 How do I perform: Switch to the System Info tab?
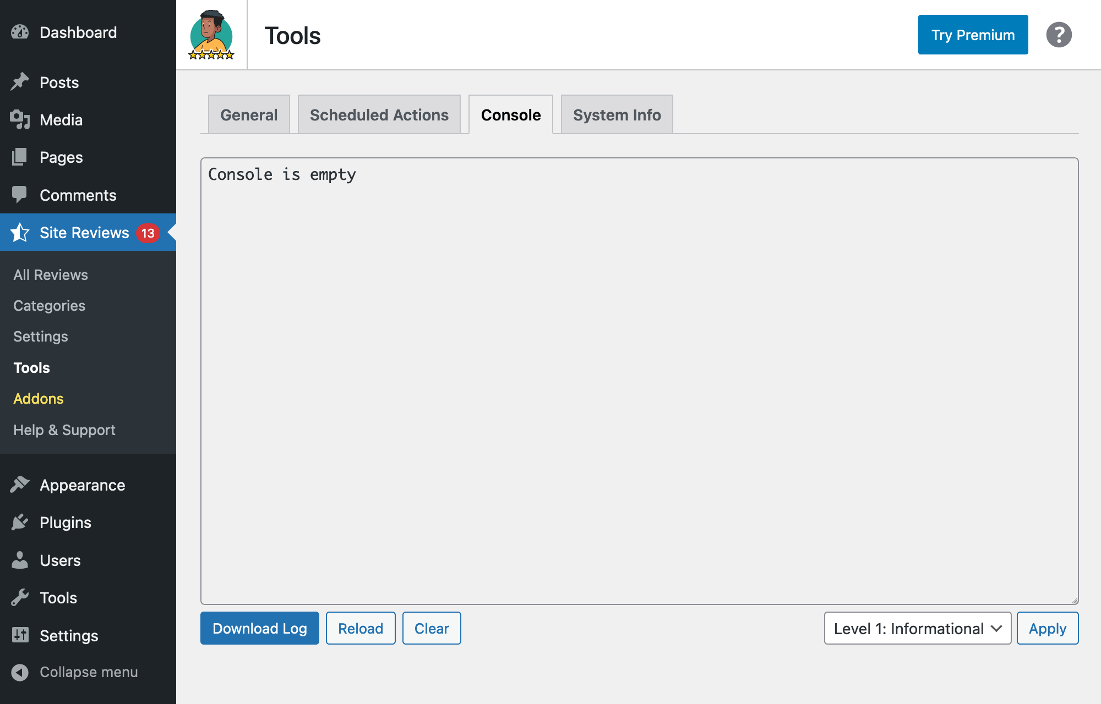[617, 114]
